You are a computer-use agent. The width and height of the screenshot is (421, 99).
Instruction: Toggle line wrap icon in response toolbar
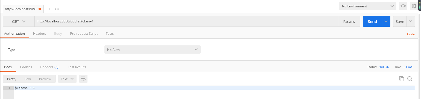[x=83, y=79]
